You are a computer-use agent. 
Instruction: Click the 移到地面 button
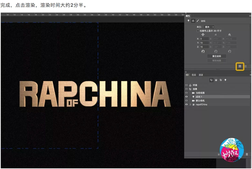tap(217, 61)
